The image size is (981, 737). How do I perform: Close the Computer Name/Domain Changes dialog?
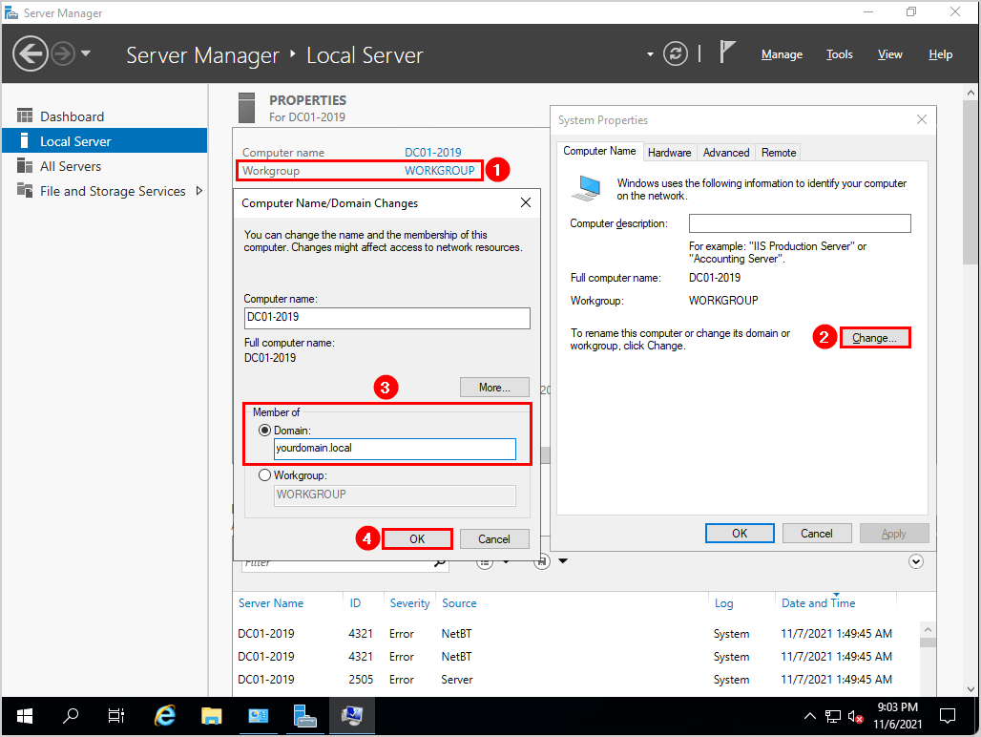tap(526, 202)
